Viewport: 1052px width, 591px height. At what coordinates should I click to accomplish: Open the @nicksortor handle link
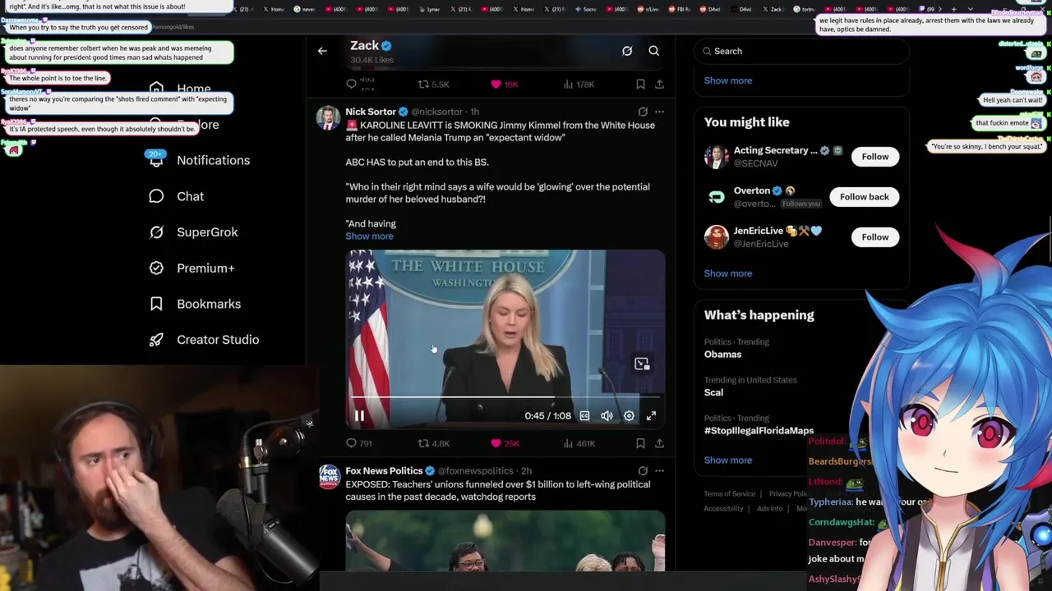[436, 112]
